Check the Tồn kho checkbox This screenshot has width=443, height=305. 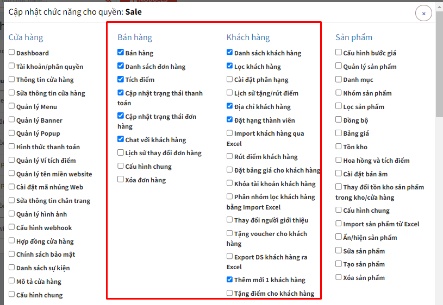coord(339,147)
